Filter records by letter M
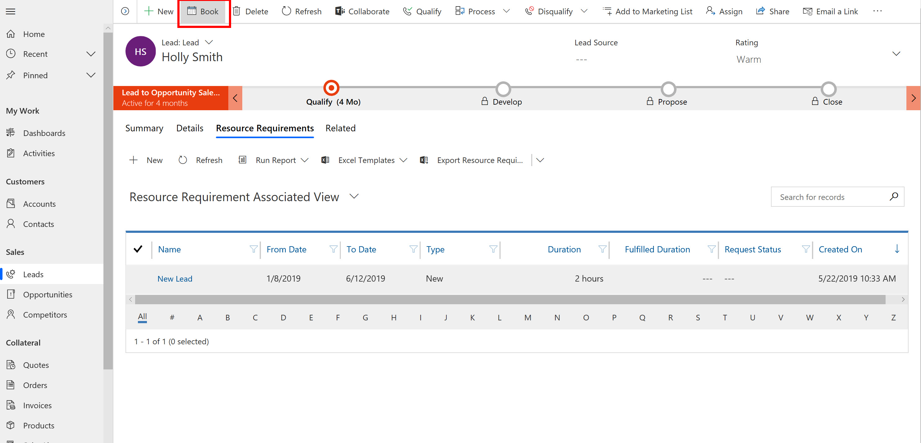Viewport: 921px width, 443px height. [527, 317]
